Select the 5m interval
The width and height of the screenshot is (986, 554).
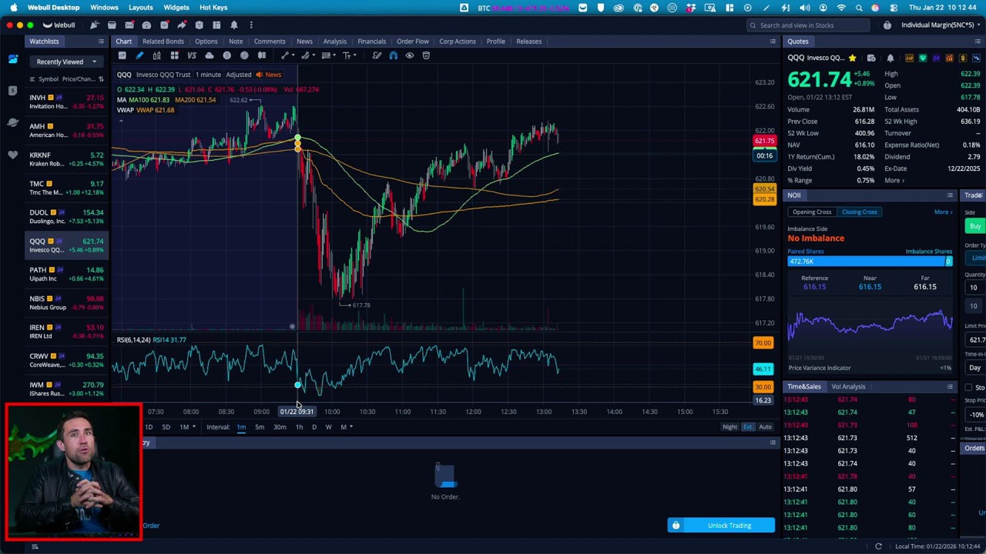point(260,427)
